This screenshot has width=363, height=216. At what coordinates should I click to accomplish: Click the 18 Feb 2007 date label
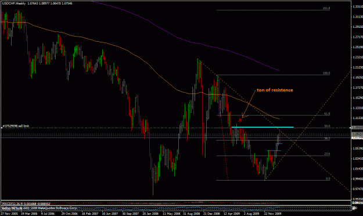pos(90,214)
